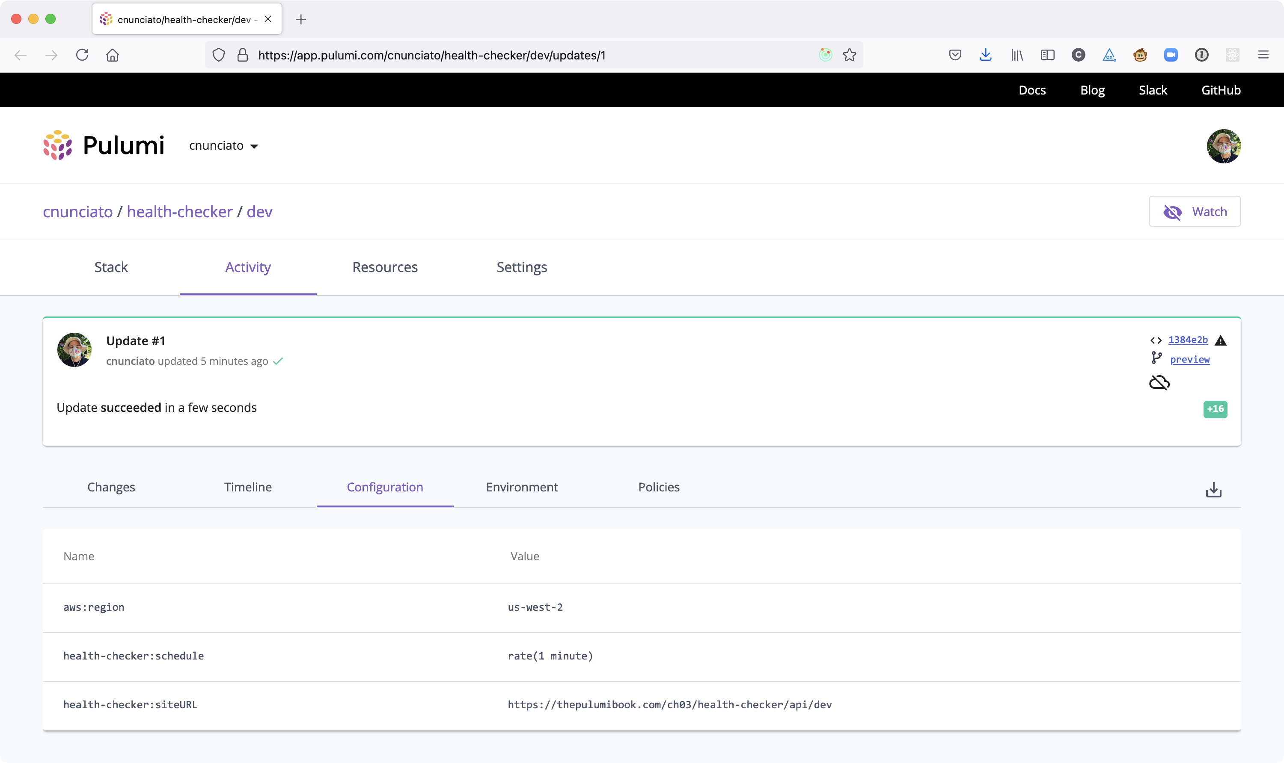Open the browser library icon
The image size is (1284, 763).
[1017, 55]
